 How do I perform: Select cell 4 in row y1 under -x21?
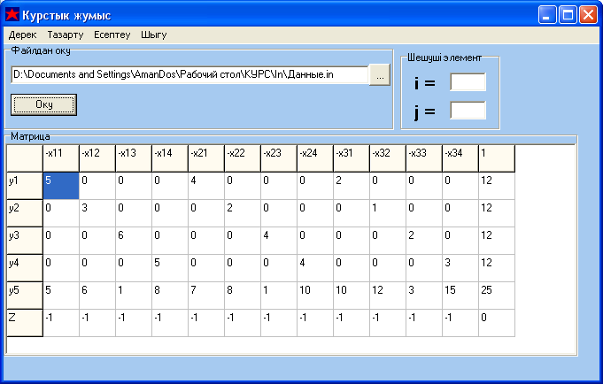pos(206,186)
